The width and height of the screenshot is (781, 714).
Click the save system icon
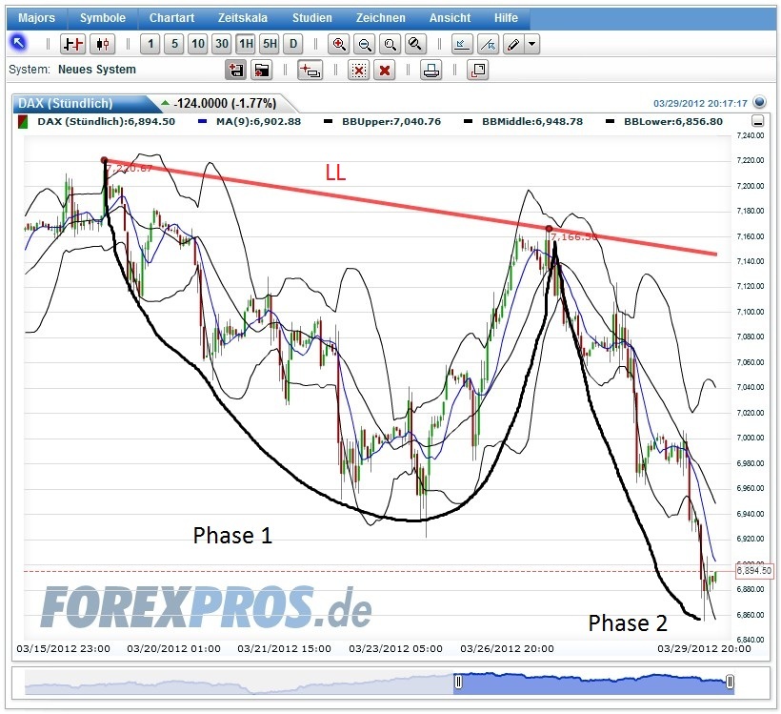click(235, 69)
